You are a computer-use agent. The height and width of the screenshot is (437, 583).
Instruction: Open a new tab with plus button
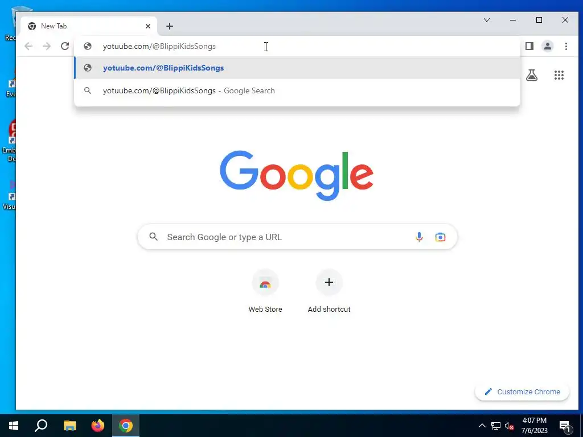[170, 26]
